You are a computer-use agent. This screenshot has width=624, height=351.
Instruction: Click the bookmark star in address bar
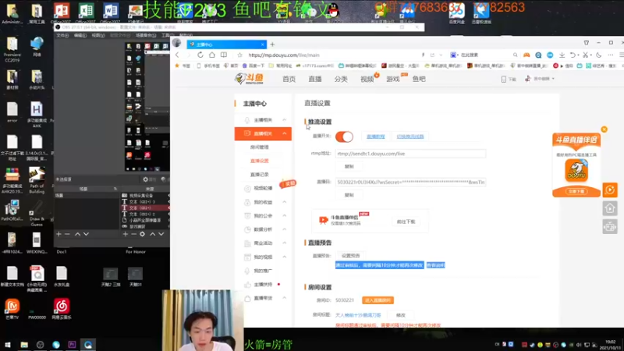[239, 55]
